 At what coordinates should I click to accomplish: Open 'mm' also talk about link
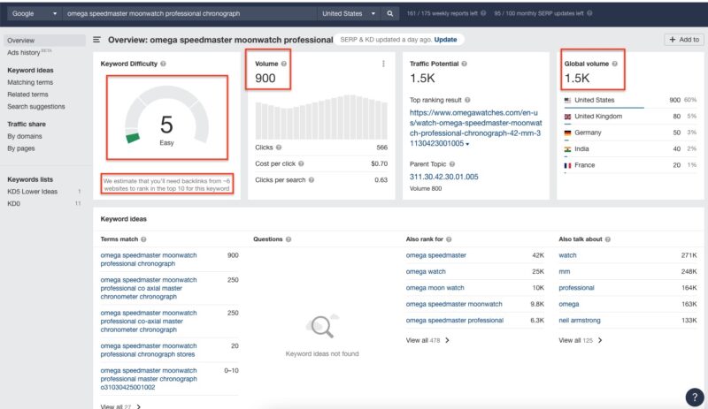(565, 271)
